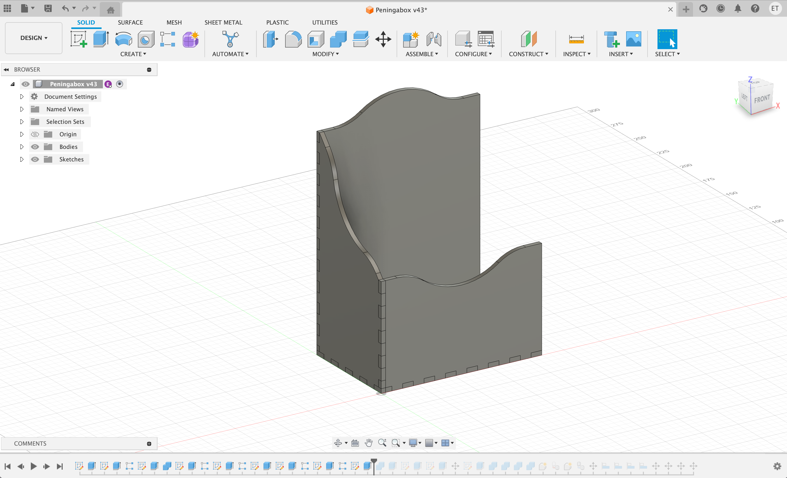Click the Insert Canvas image icon

point(634,39)
